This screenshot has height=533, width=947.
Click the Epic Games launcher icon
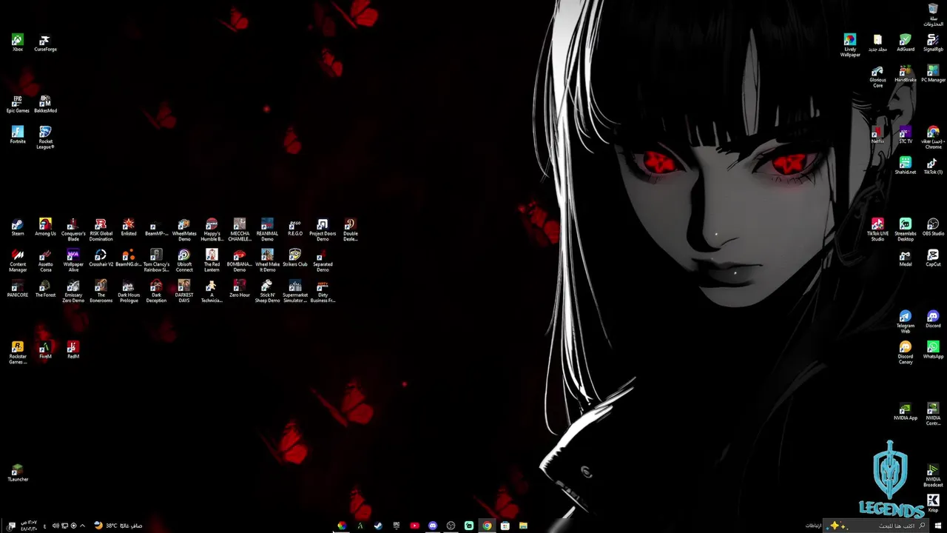click(18, 105)
